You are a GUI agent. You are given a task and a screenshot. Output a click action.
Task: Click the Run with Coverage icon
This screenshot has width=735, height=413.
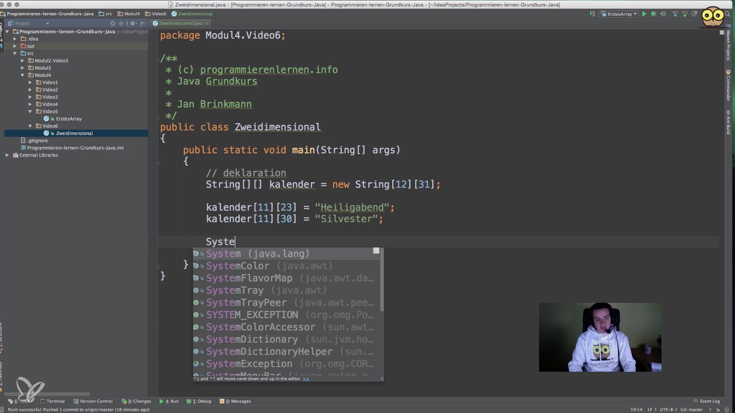663,14
